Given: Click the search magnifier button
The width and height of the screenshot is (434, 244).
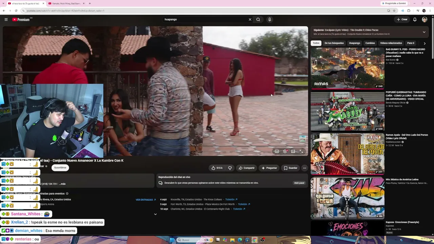Looking at the screenshot, I should tap(258, 19).
